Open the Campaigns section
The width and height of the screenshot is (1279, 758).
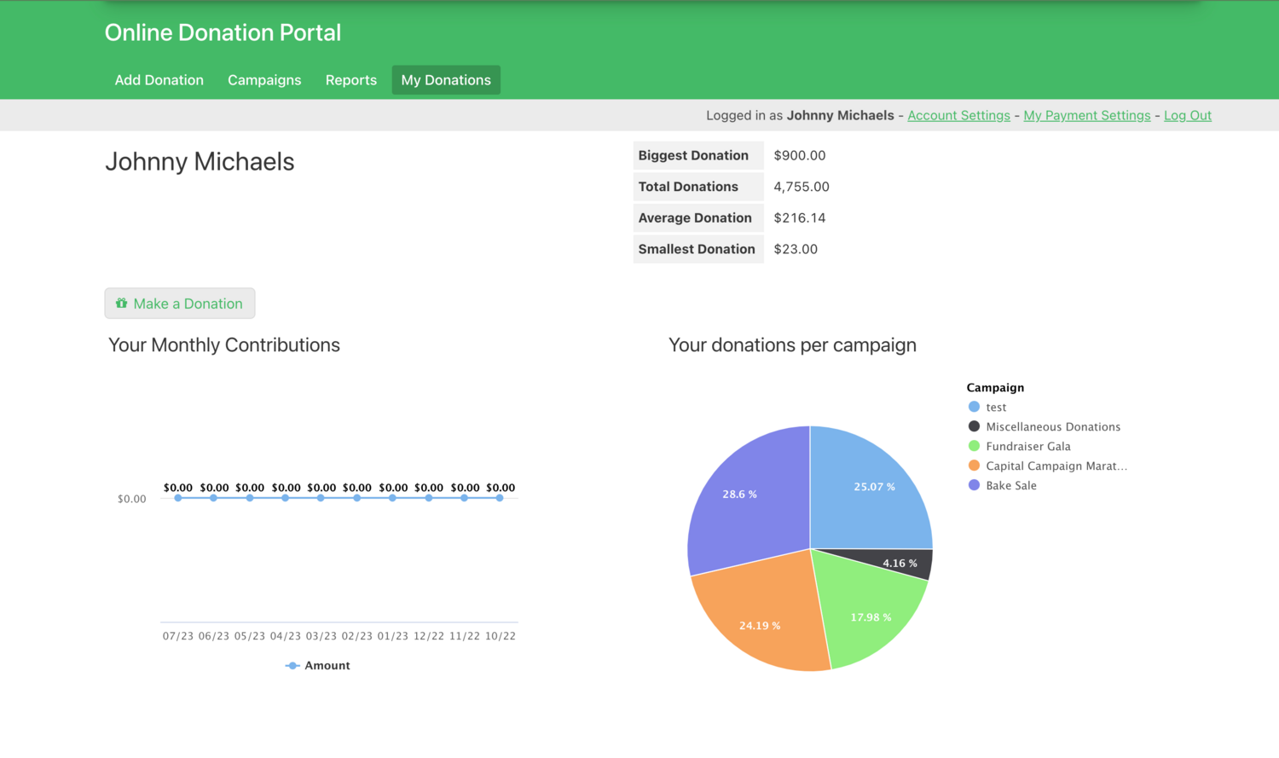click(x=264, y=79)
